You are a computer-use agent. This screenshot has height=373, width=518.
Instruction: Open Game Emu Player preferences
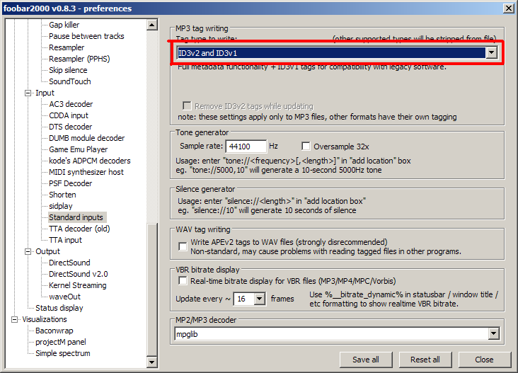[x=79, y=149]
